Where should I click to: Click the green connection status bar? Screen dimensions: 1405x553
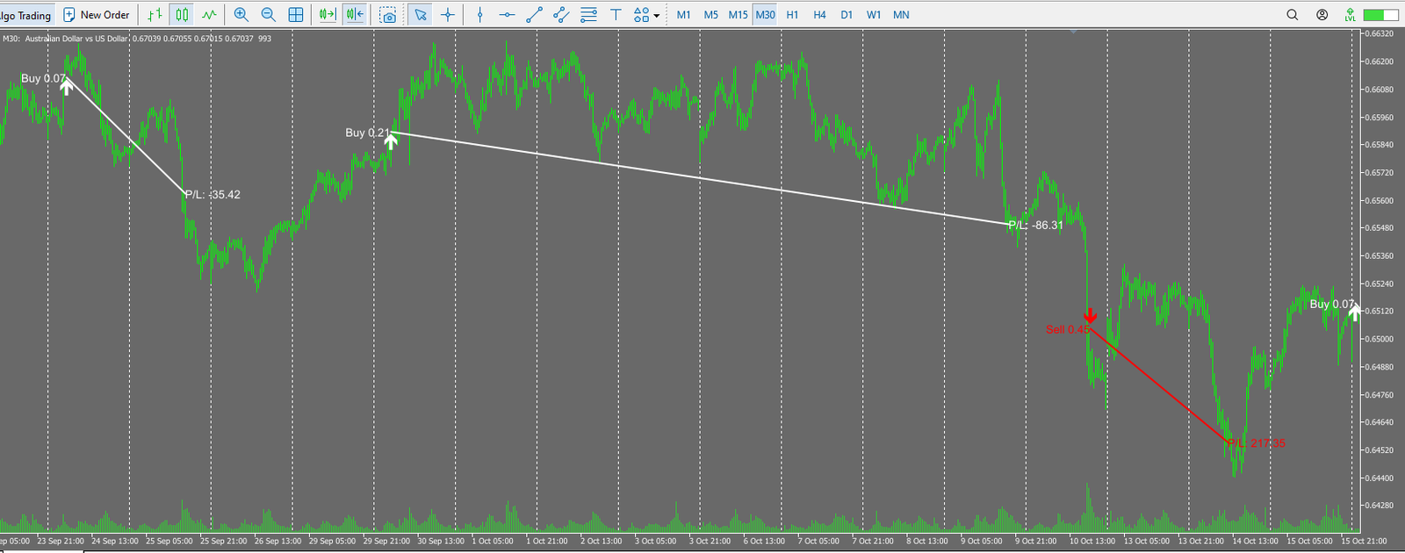(1380, 15)
